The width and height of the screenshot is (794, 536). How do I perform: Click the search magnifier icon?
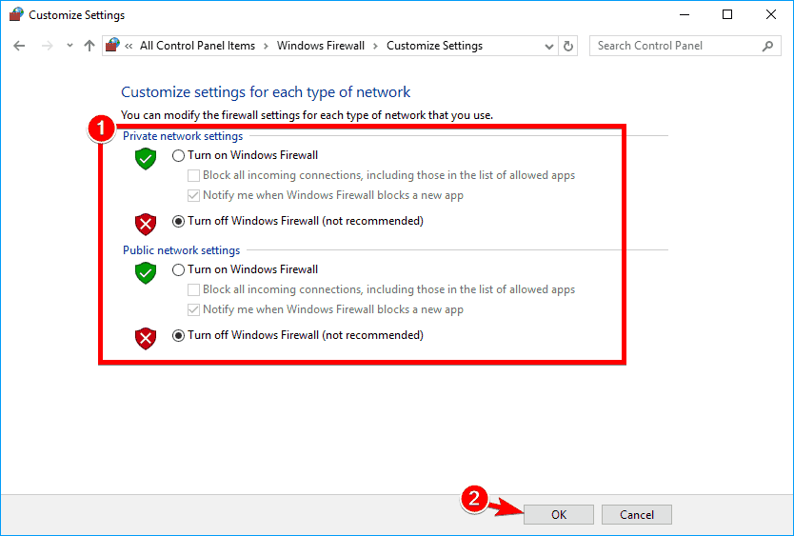767,46
